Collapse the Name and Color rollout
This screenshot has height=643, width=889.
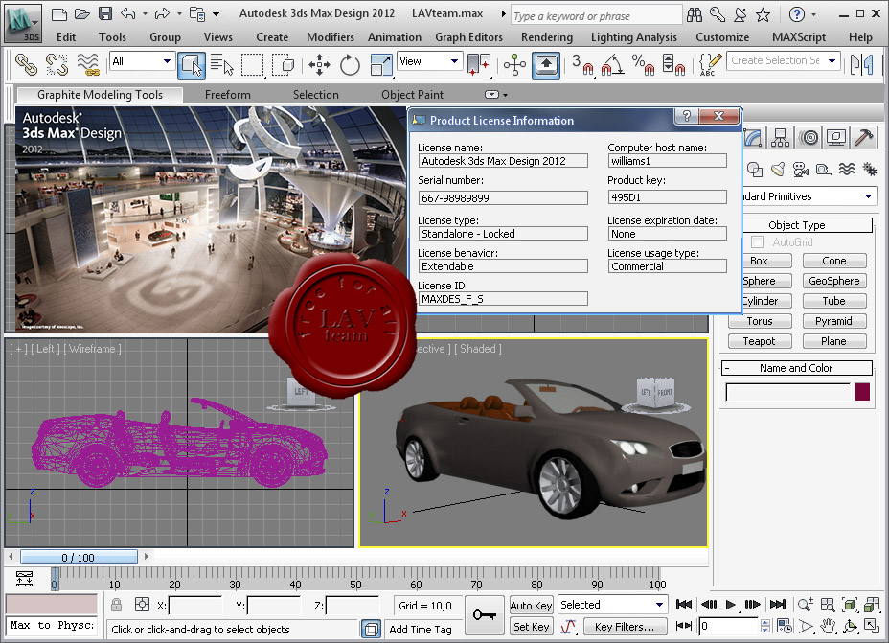(x=796, y=368)
